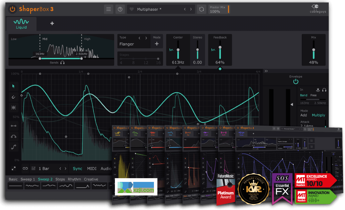The width and height of the screenshot is (345, 210).
Task: Select the High frequency band
Action: coord(87,39)
